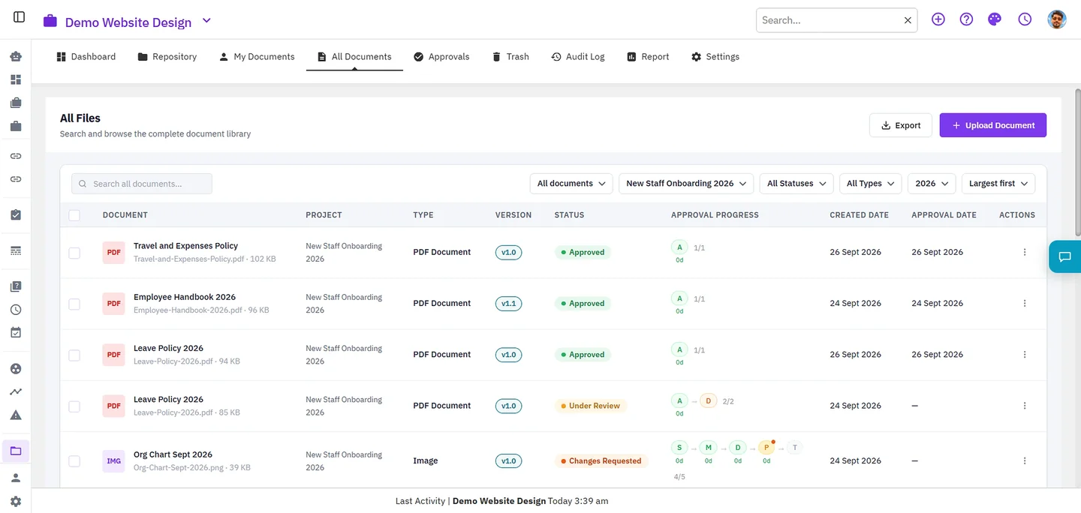Focus the Search all documents field
The height and width of the screenshot is (513, 1081).
click(142, 184)
